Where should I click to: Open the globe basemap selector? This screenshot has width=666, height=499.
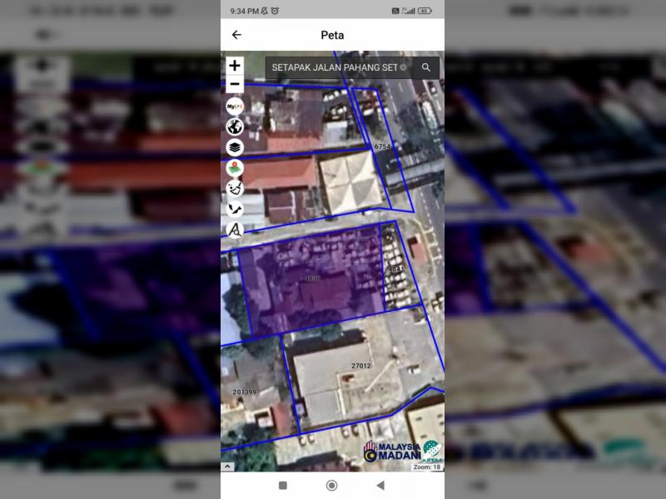click(235, 127)
